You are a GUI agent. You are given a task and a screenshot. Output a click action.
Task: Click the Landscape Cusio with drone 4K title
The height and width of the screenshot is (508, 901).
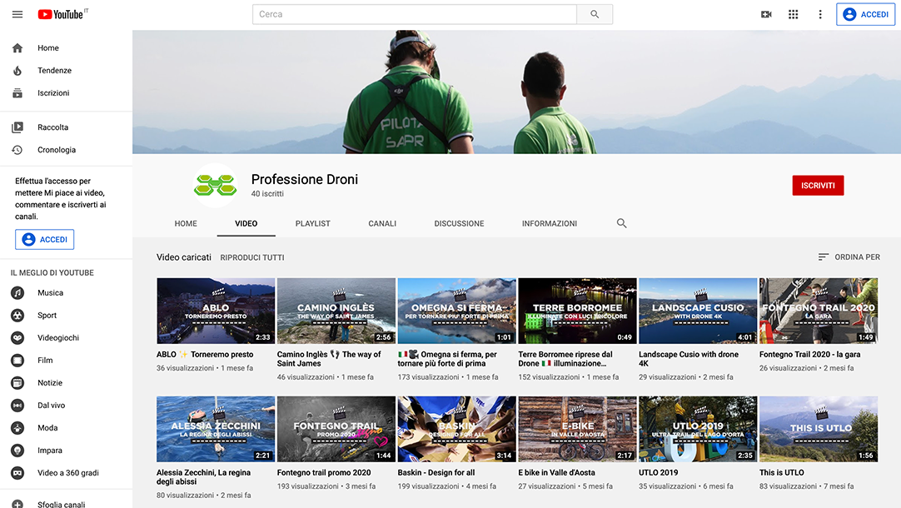(x=689, y=359)
